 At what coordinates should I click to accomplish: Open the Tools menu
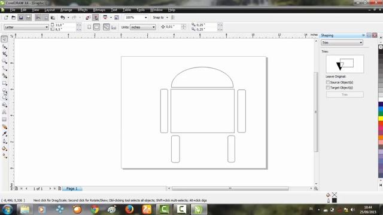click(141, 10)
